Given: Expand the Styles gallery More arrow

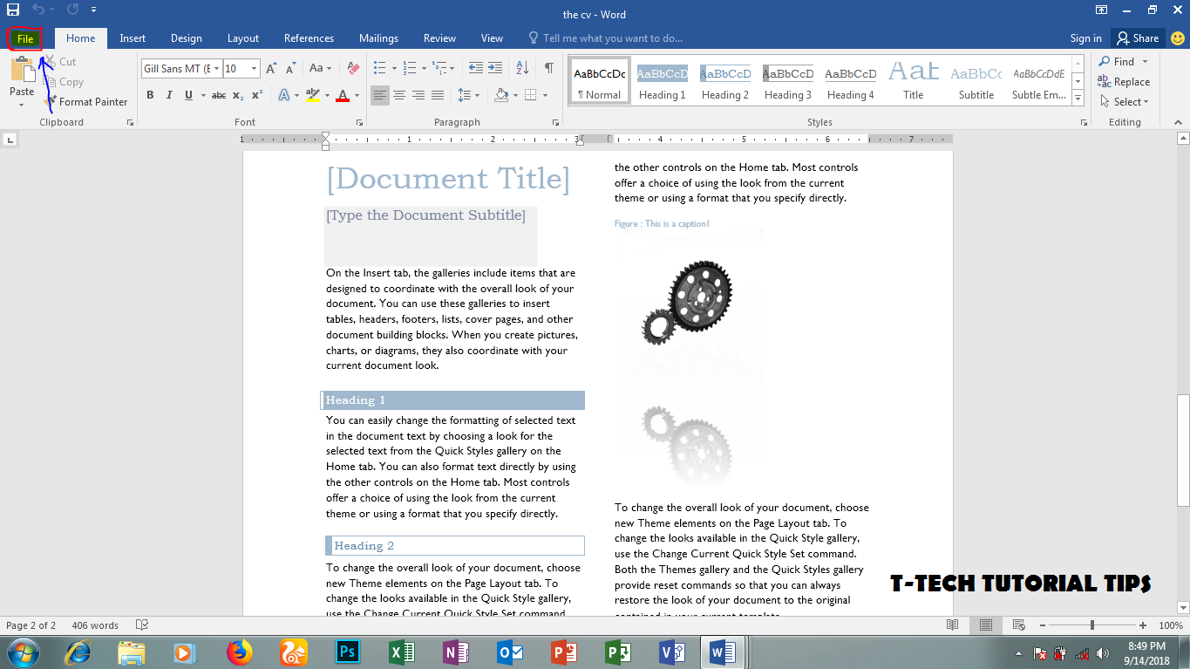Looking at the screenshot, I should (x=1078, y=99).
